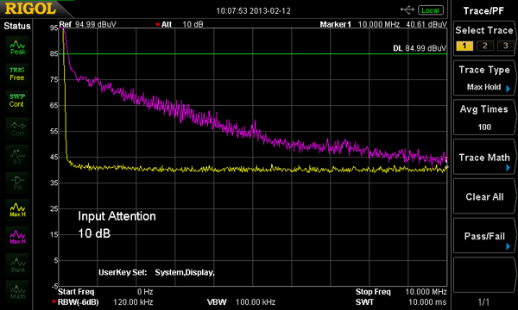Viewport: 518px width, 310px height.
Task: Click the dimmed Math trace icon
Action: [17, 291]
